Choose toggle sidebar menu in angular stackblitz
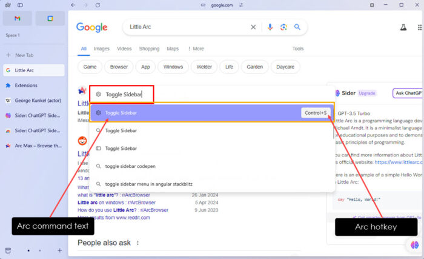424x259 pixels. coord(212,184)
